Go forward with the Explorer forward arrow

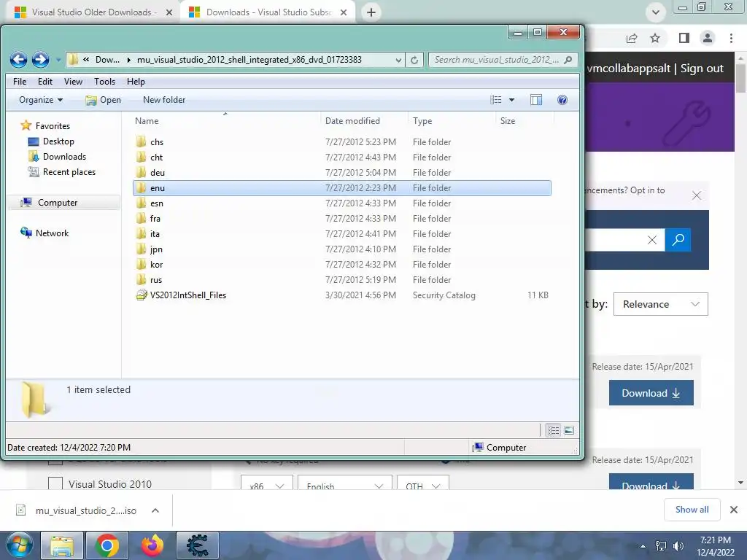(x=41, y=60)
